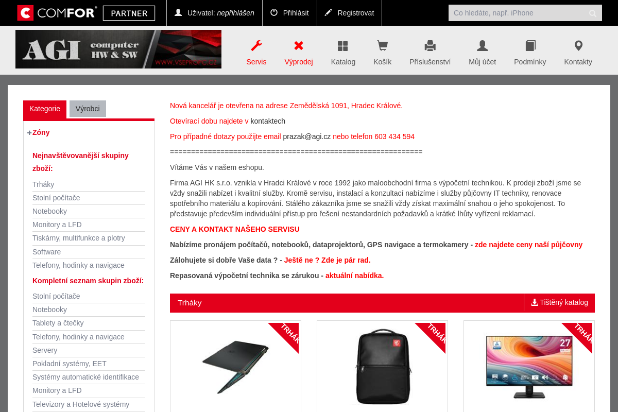Click the search magnifier icon
This screenshot has height=412, width=618.
click(x=593, y=13)
